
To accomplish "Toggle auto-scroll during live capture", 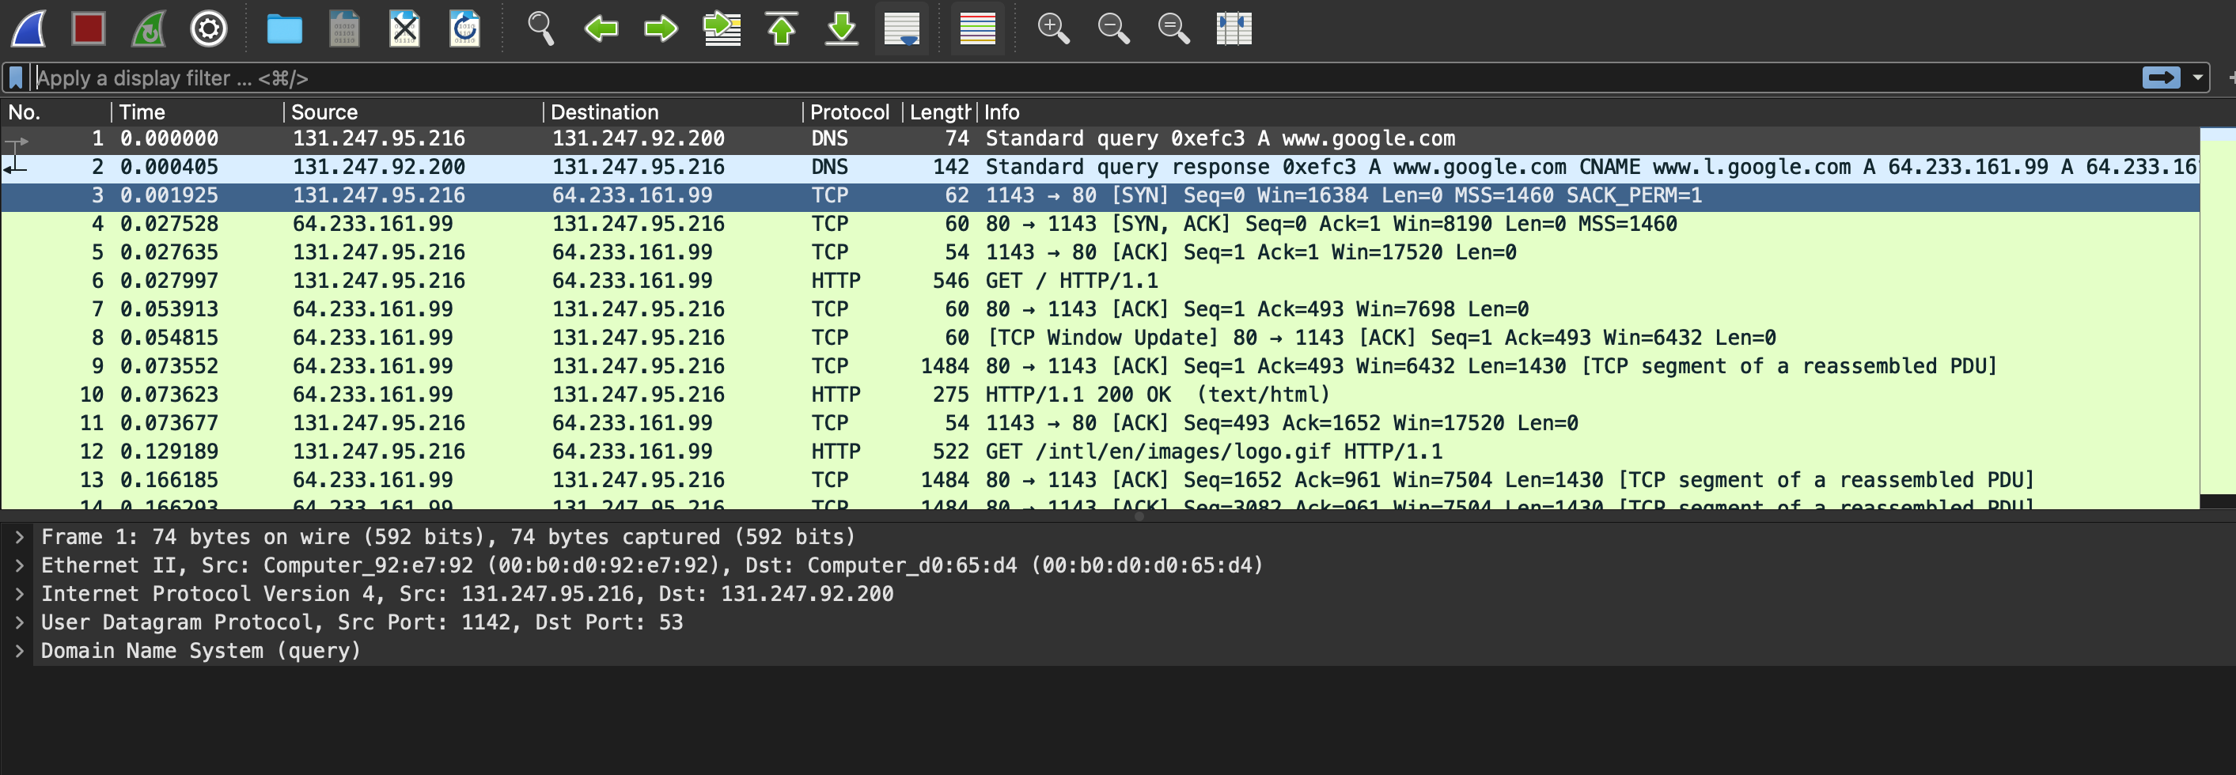I will pos(902,28).
